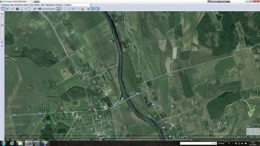The image size is (260, 146).
Task: Open globe icon dropdown arrow
Action: click(20, 9)
